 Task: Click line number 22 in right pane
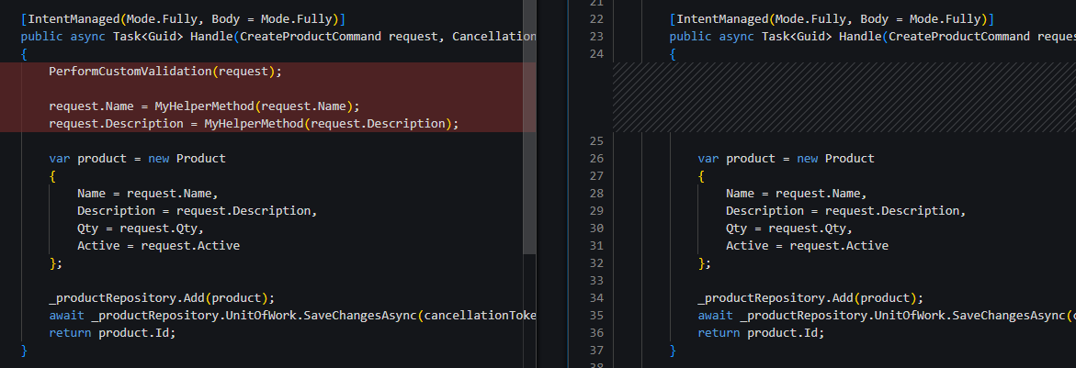pos(595,19)
